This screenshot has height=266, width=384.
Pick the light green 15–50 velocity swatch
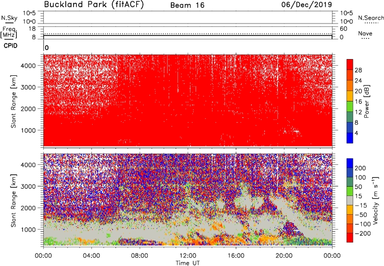[350, 191]
